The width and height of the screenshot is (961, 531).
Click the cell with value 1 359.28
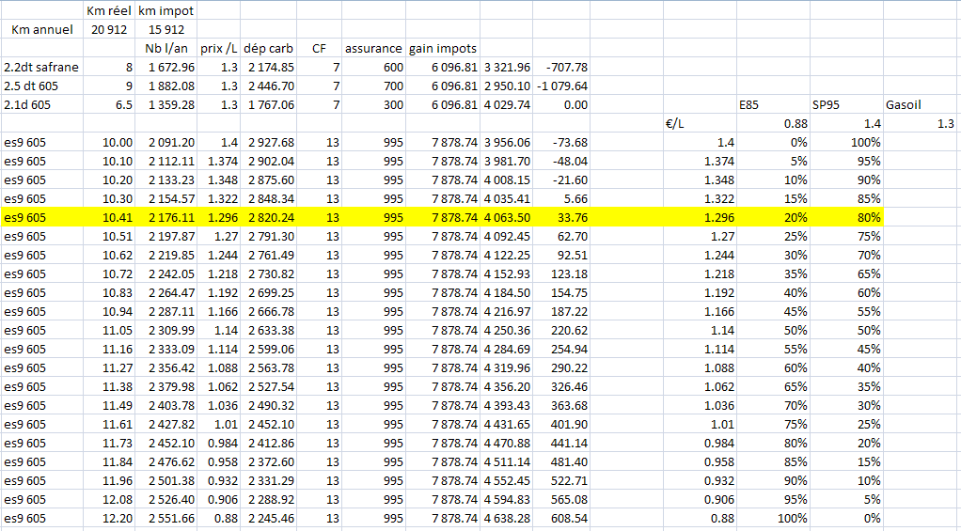(x=166, y=104)
